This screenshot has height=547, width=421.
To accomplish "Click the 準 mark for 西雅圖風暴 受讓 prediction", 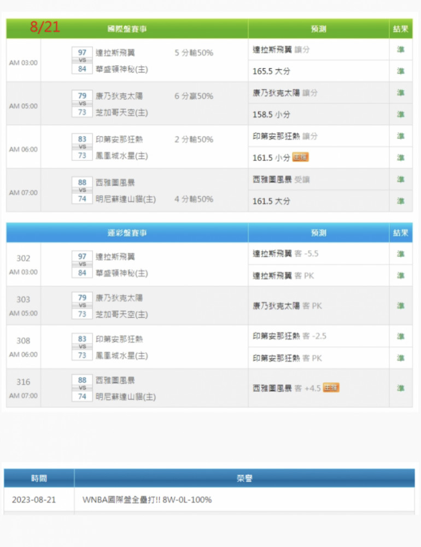I will click(400, 179).
